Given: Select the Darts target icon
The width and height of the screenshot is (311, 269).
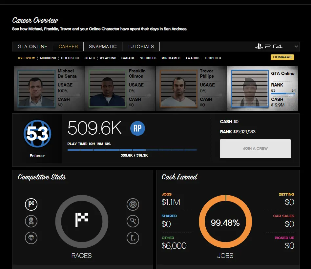Looking at the screenshot, I should 133,204.
